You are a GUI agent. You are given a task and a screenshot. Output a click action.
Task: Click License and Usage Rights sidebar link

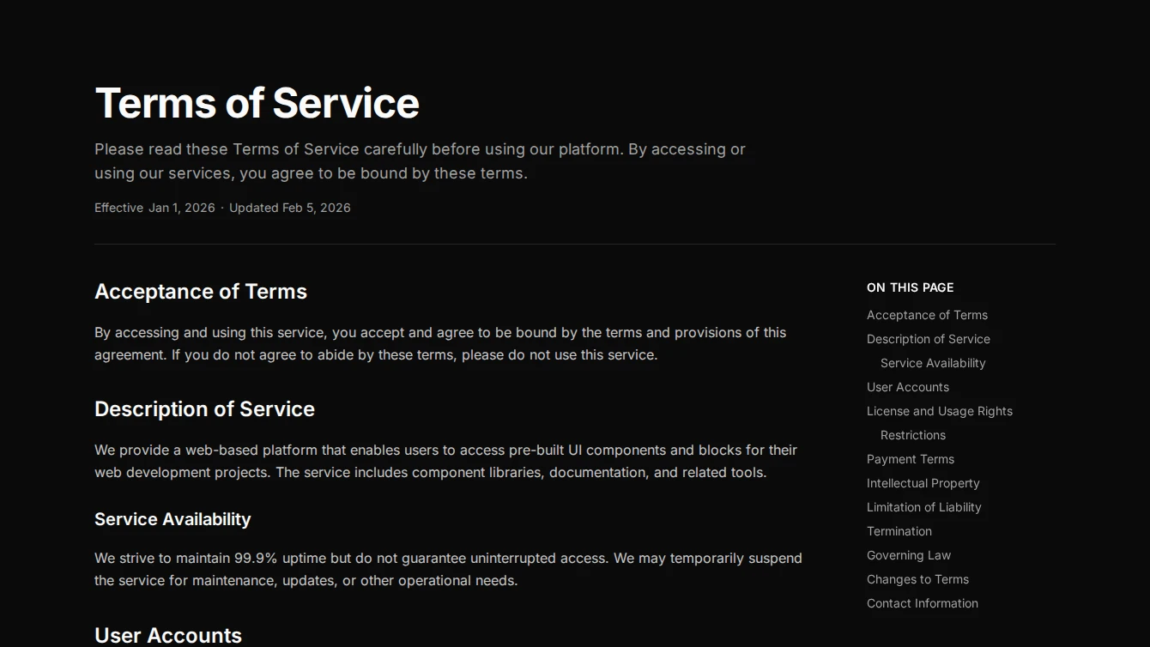tap(939, 411)
